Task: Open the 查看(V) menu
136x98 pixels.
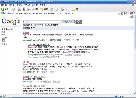Action: click(x=19, y=5)
